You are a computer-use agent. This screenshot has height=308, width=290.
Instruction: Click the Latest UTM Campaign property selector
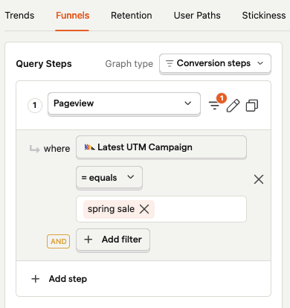(x=161, y=147)
